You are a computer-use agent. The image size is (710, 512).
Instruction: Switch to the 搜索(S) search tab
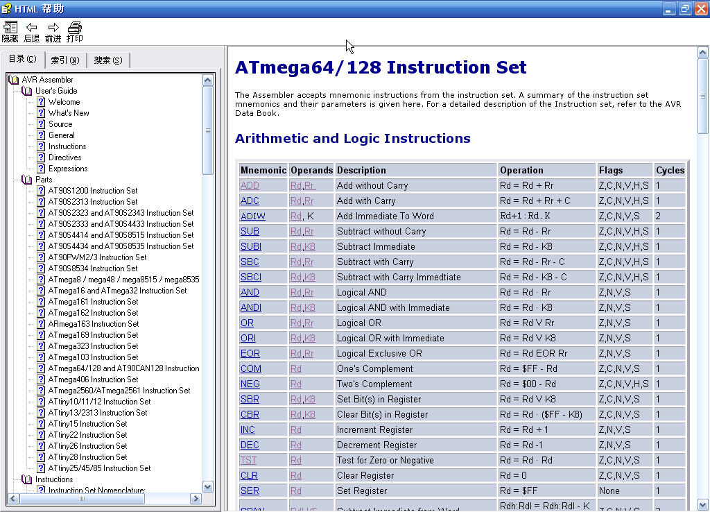point(108,60)
